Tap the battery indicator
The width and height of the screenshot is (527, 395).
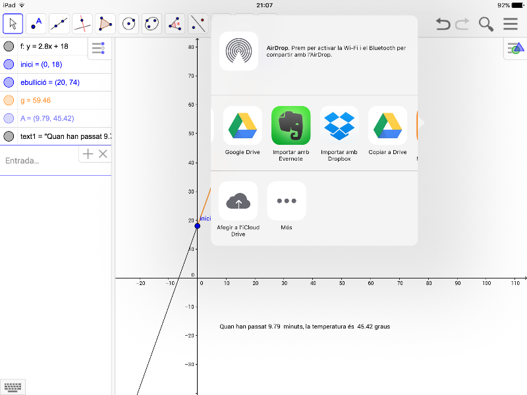tap(518, 5)
